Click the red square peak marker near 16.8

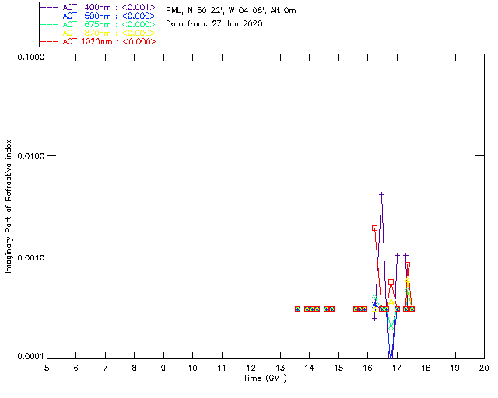[391, 282]
